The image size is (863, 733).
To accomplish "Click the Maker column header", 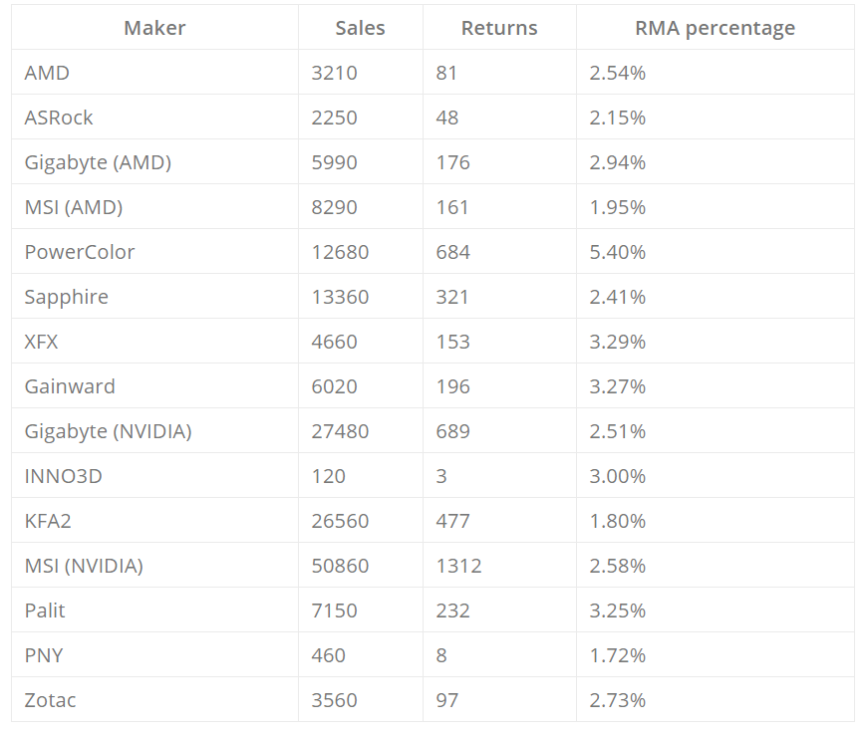I will [x=154, y=28].
